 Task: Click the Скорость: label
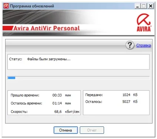click(19, 112)
